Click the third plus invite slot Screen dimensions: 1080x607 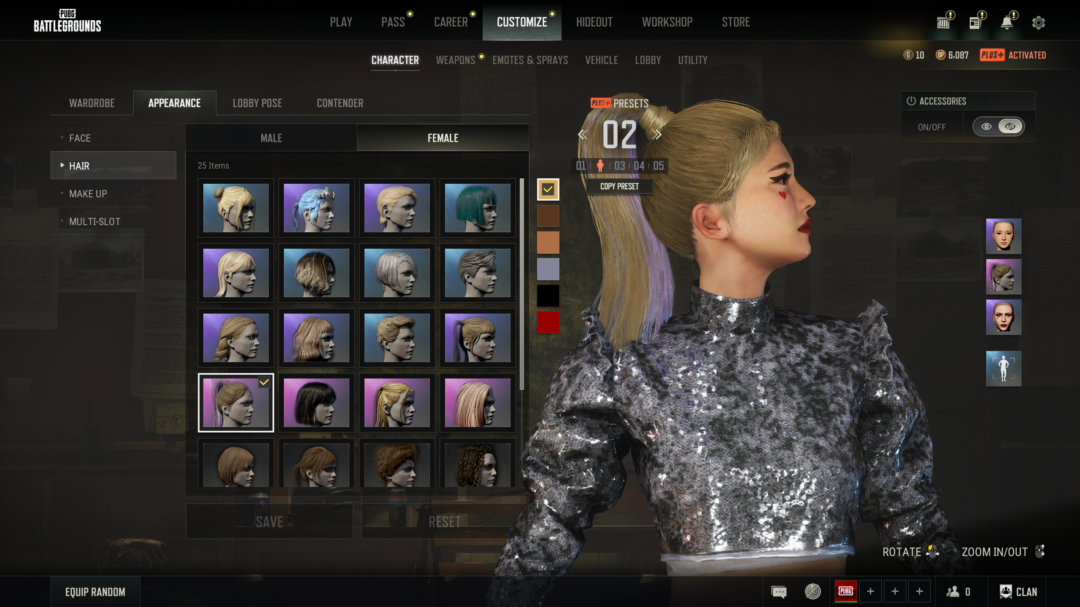(x=919, y=591)
